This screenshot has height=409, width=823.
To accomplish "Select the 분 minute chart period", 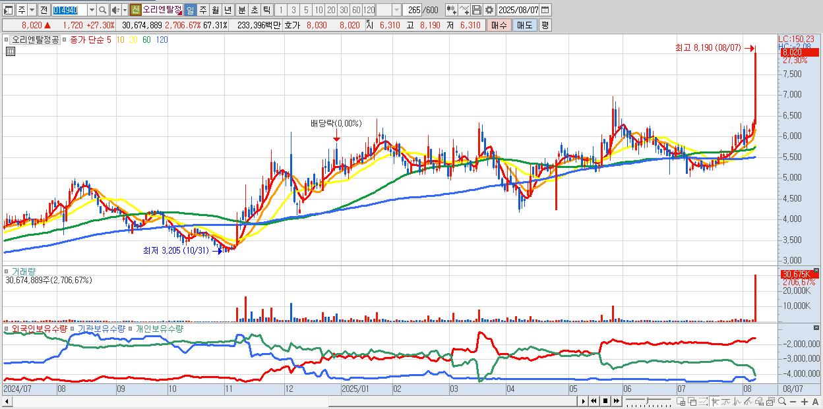I will (x=241, y=11).
